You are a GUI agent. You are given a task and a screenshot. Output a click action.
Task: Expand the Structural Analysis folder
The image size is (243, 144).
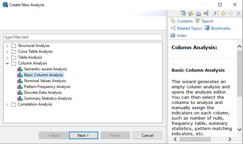pyautogui.click(x=8, y=46)
